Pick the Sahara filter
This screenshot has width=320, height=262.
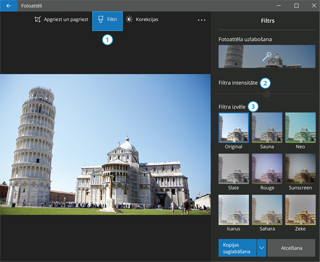tap(267, 210)
